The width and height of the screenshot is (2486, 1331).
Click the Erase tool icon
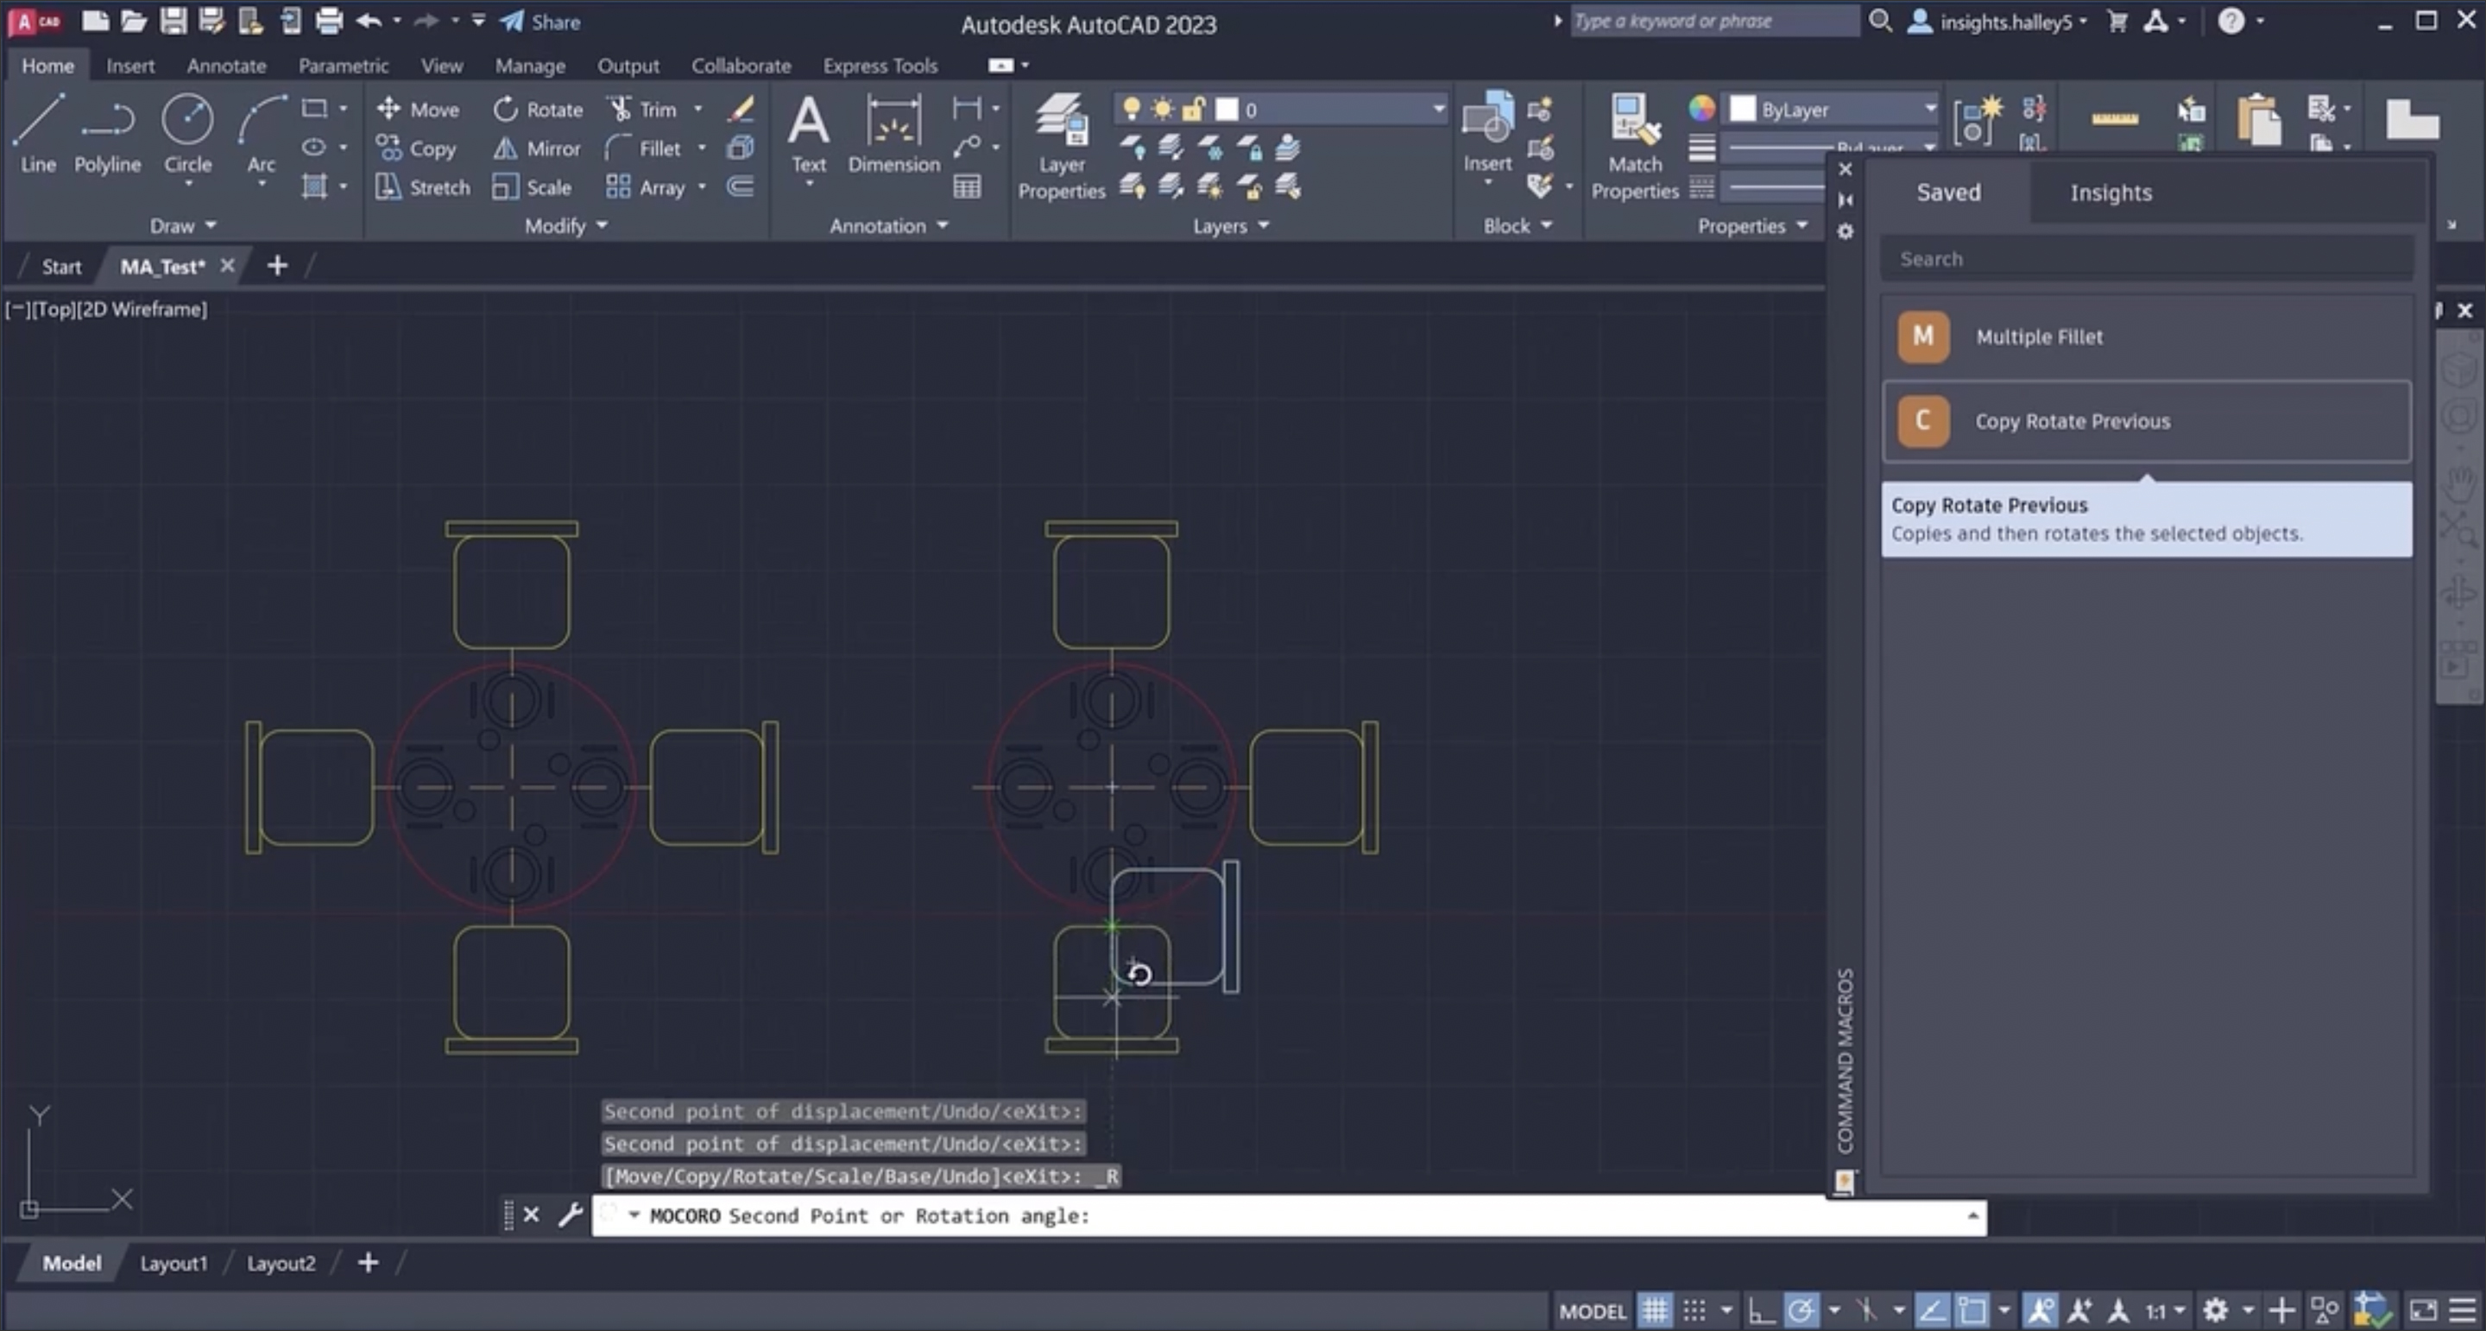tap(741, 109)
